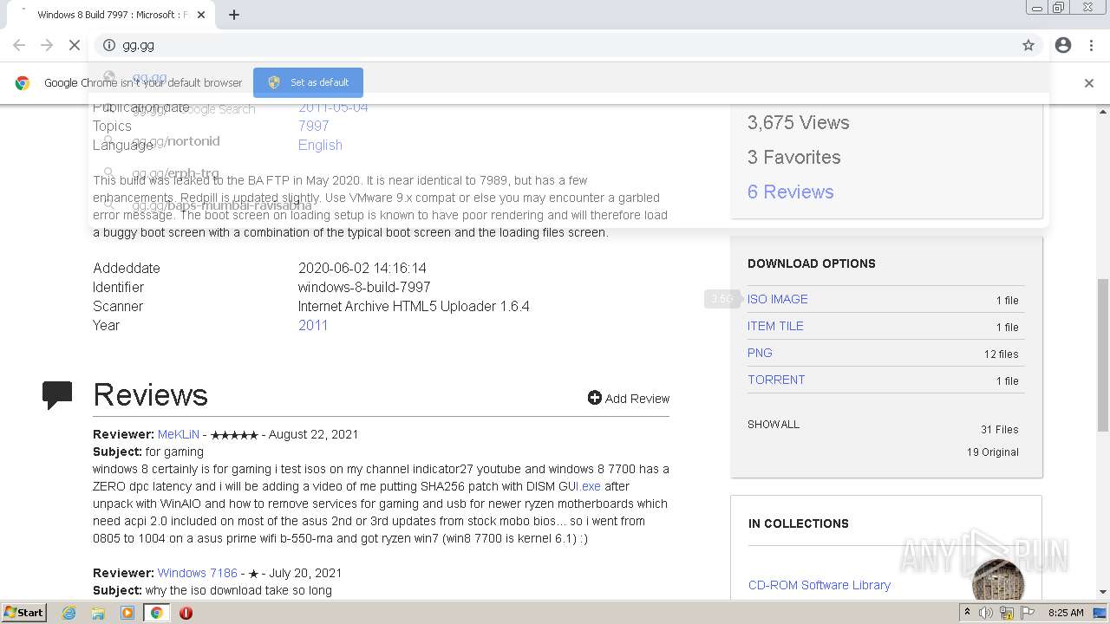Viewport: 1110px width, 624px height.
Task: Click the '19 Original' count text
Action: [x=993, y=452]
